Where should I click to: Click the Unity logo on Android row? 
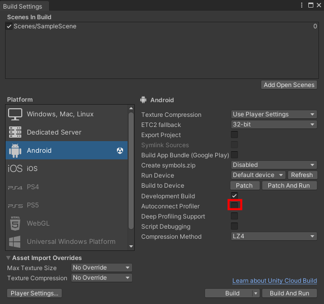click(x=120, y=151)
